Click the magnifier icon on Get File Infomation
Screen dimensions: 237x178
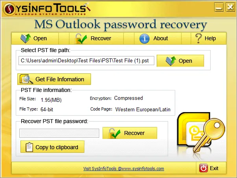coord(26,79)
